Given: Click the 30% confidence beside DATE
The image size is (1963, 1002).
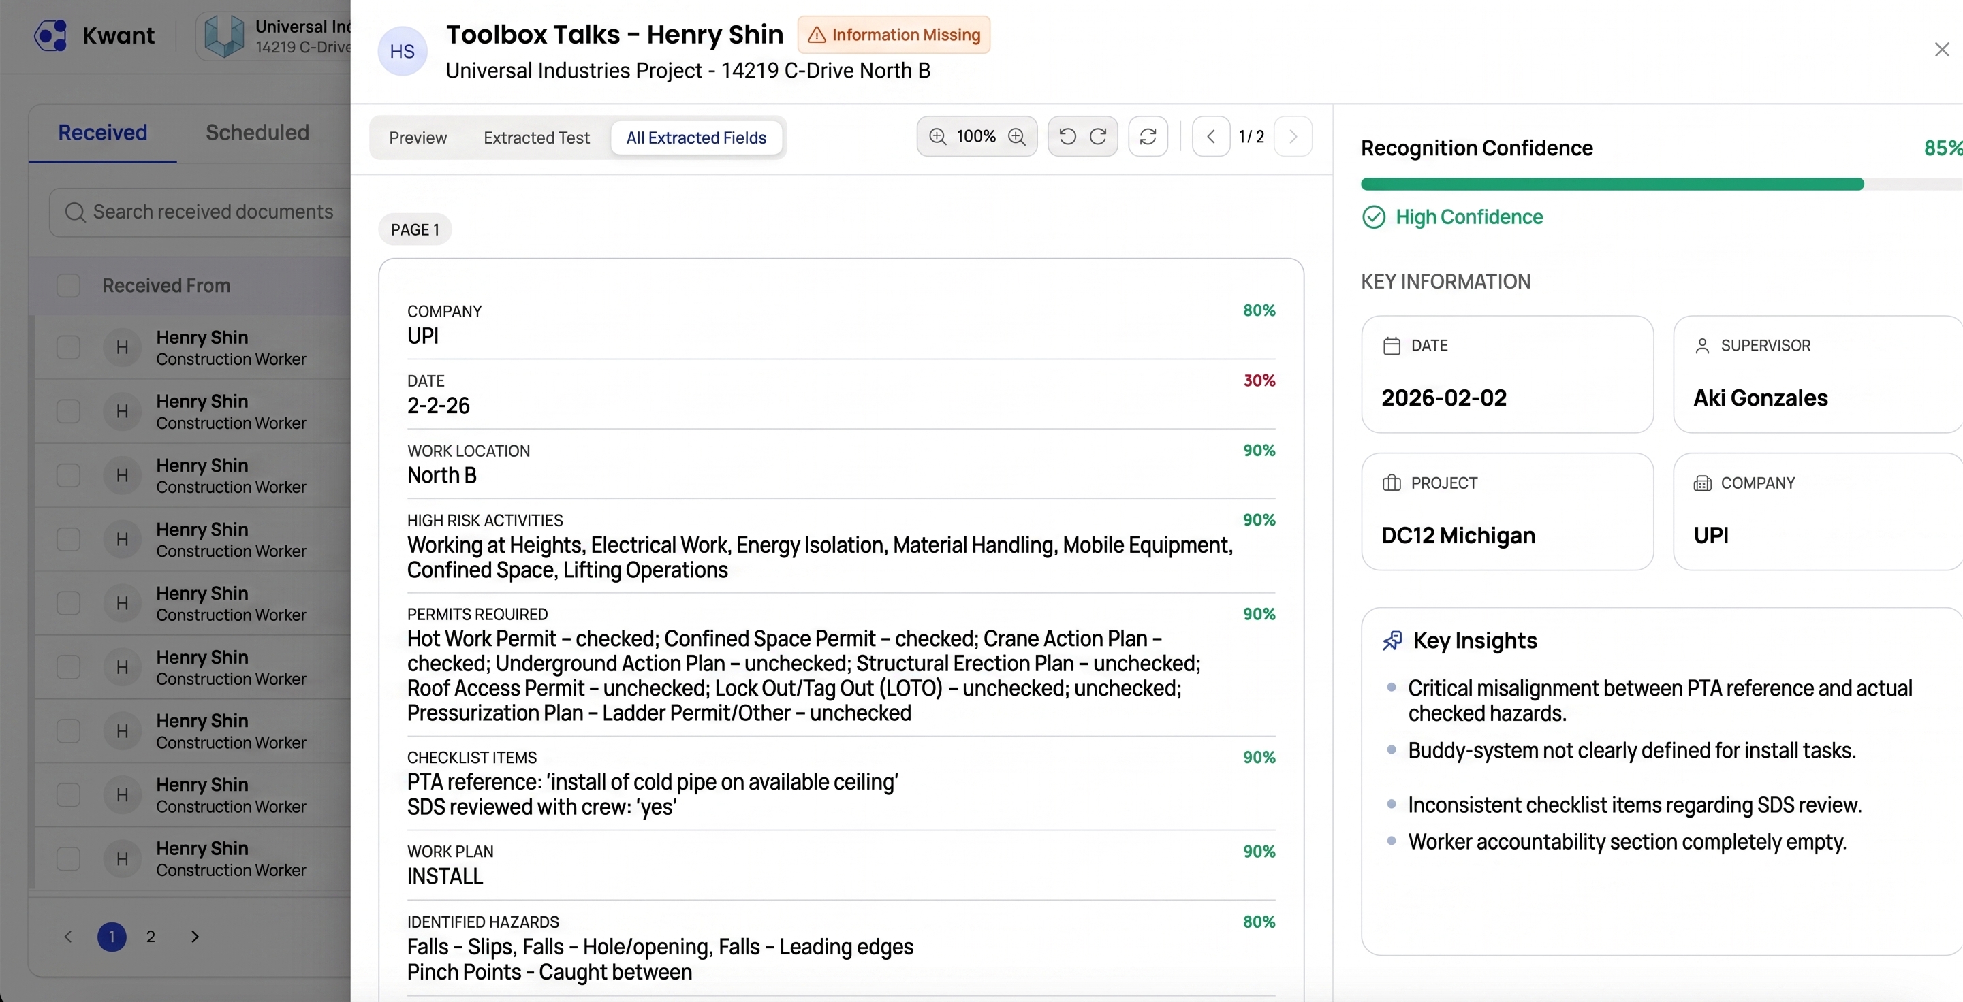Looking at the screenshot, I should 1259,381.
